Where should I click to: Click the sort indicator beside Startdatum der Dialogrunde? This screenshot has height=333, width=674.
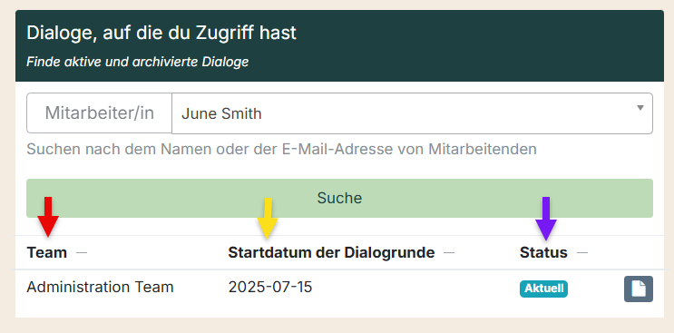pyautogui.click(x=449, y=253)
